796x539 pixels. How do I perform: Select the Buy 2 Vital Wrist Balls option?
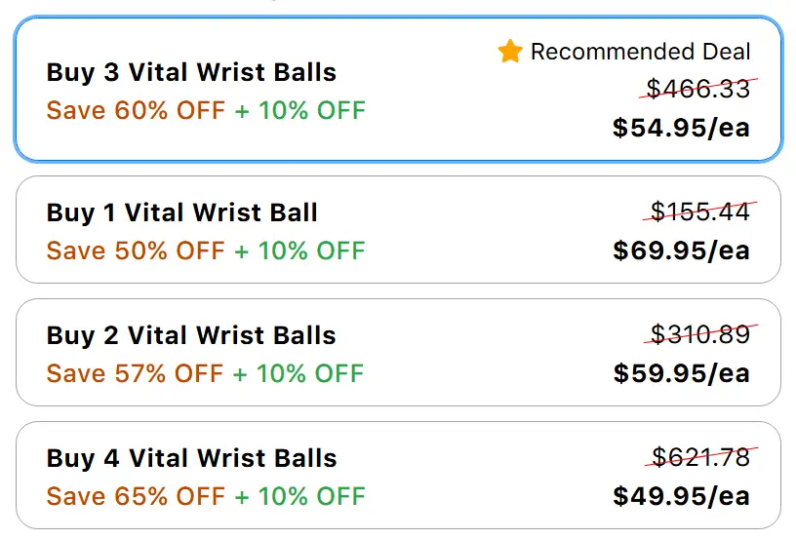(x=191, y=335)
